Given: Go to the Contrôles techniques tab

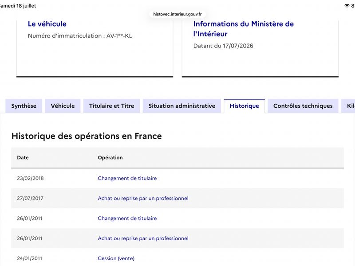Looking at the screenshot, I should coord(303,106).
